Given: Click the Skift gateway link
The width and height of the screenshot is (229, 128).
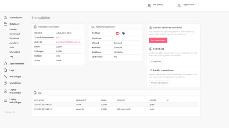Looking at the screenshot, I should point(158,5).
